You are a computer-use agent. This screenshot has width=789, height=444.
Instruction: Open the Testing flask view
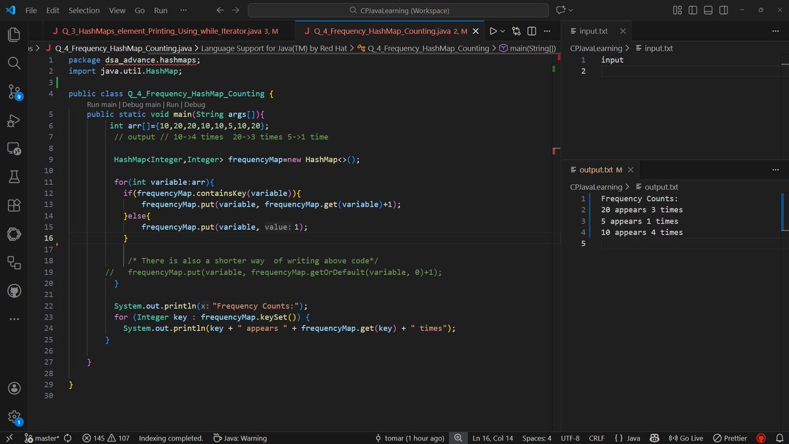point(14,177)
